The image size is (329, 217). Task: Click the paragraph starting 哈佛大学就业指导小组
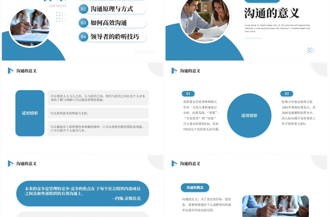pyautogui.click(x=299, y=113)
